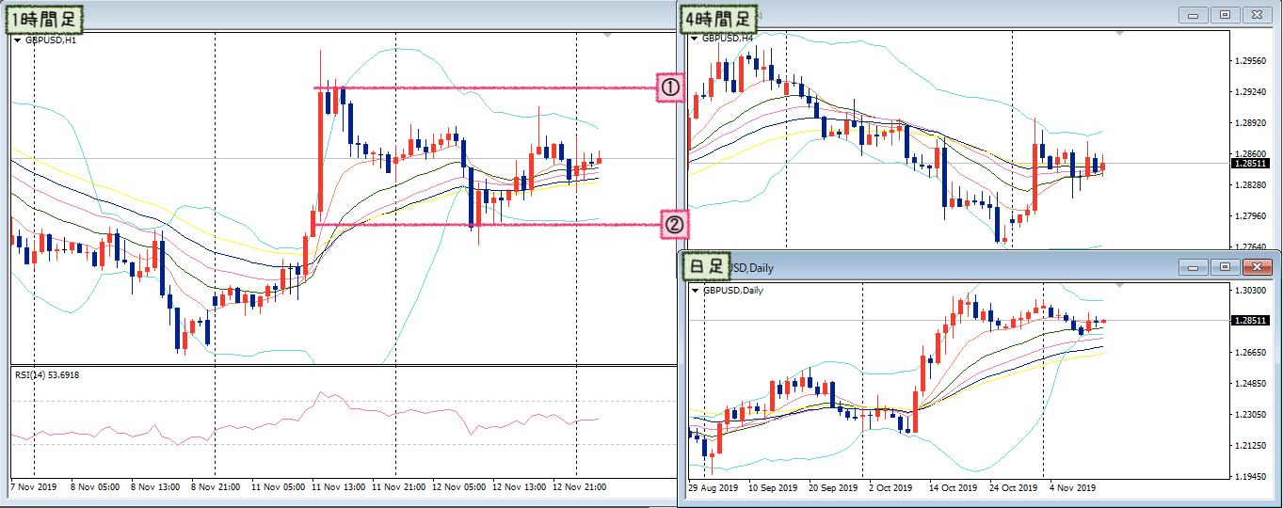Click the 29 Aug 2019 date on Daily chart
This screenshot has width=1283, height=508.
pos(714,488)
